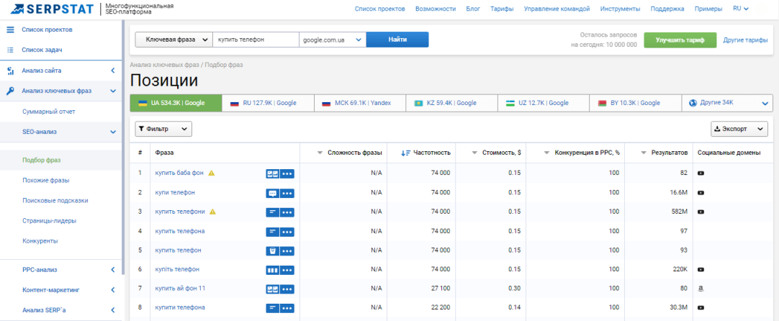Click the keyword search input field

(x=256, y=40)
